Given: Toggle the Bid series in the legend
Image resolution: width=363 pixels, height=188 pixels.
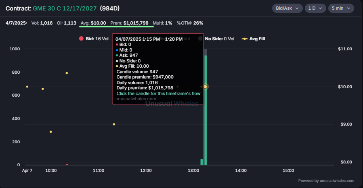Looking at the screenshot, I should pos(94,39).
